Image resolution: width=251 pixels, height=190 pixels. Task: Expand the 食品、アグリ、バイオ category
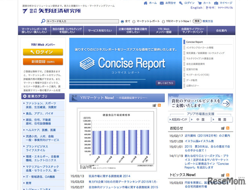coord(39,113)
